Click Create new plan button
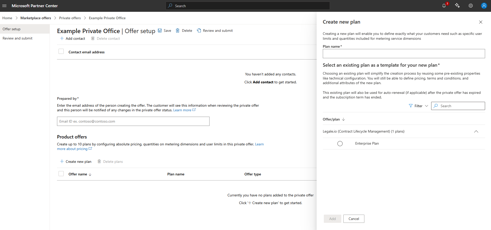Viewport: 491px width, 230px height. (x=75, y=162)
